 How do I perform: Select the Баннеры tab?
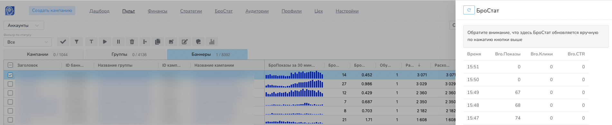coord(207,54)
